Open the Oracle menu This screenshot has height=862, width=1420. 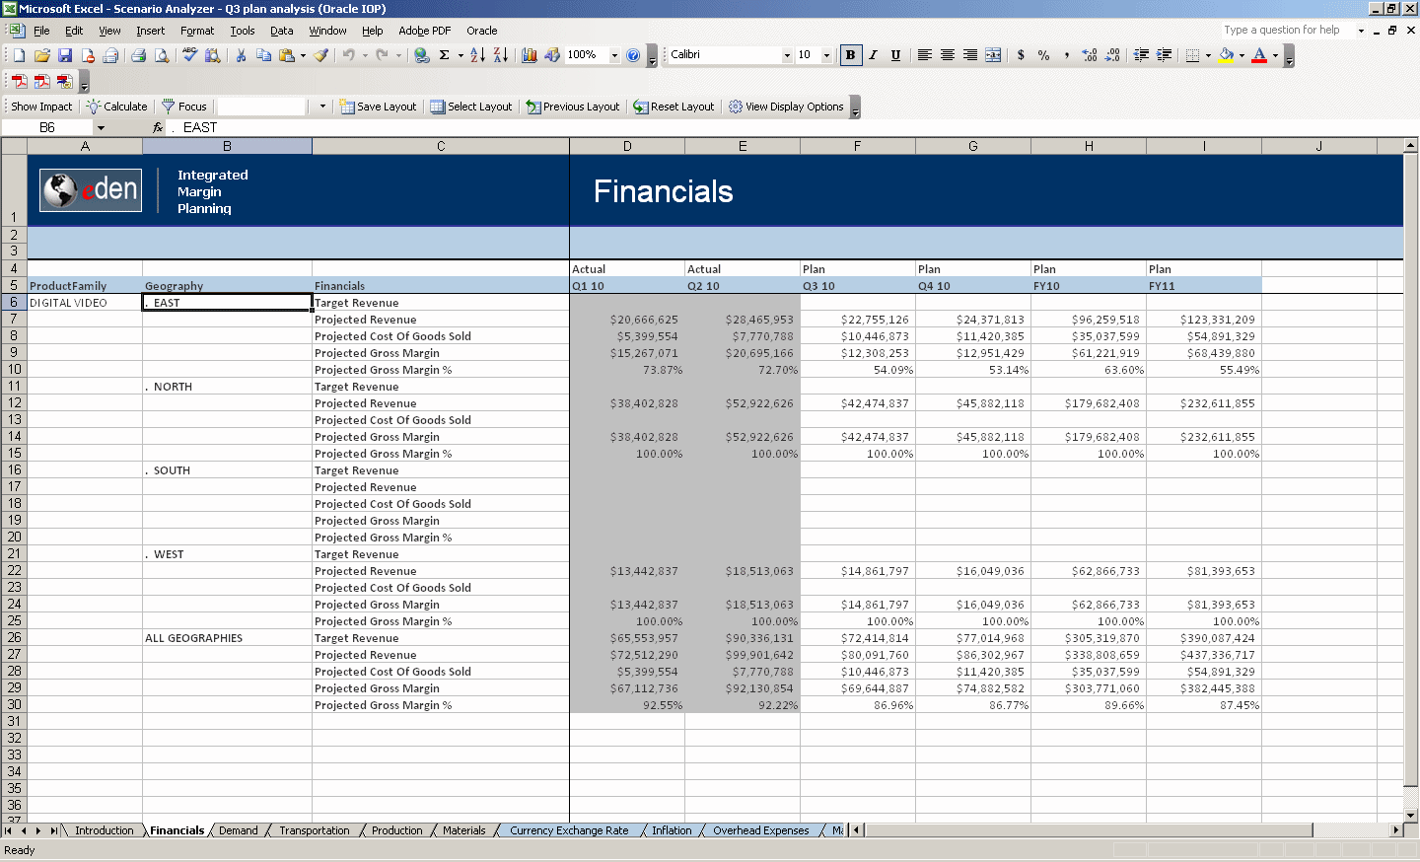[x=482, y=31]
